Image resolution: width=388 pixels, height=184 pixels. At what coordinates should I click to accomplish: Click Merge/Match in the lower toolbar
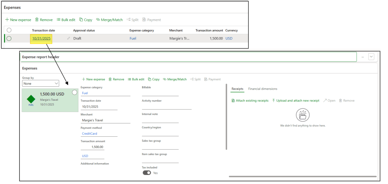tap(175, 79)
